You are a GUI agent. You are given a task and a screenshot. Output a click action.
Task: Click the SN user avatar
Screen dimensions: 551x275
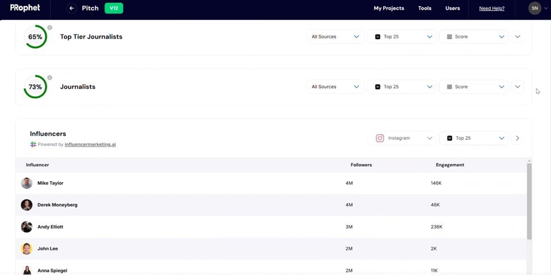[535, 8]
